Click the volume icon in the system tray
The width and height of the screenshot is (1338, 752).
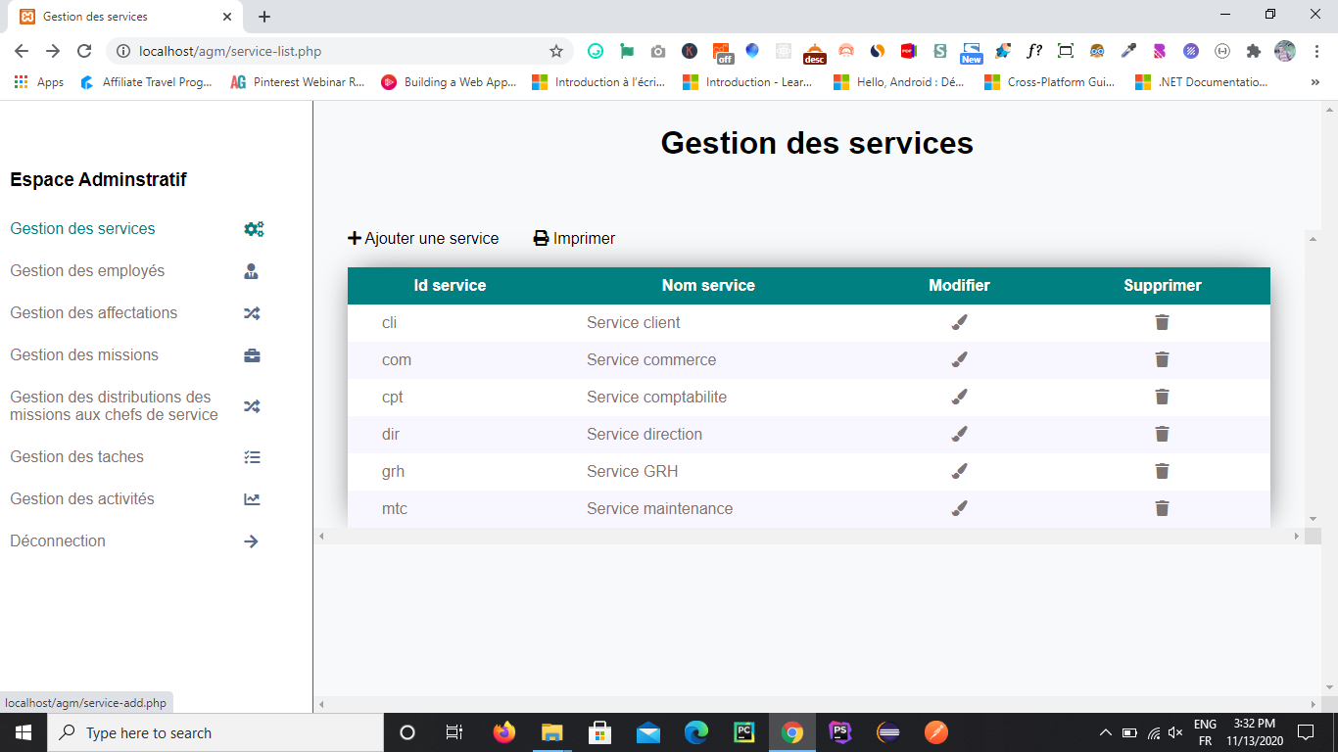pyautogui.click(x=1175, y=732)
